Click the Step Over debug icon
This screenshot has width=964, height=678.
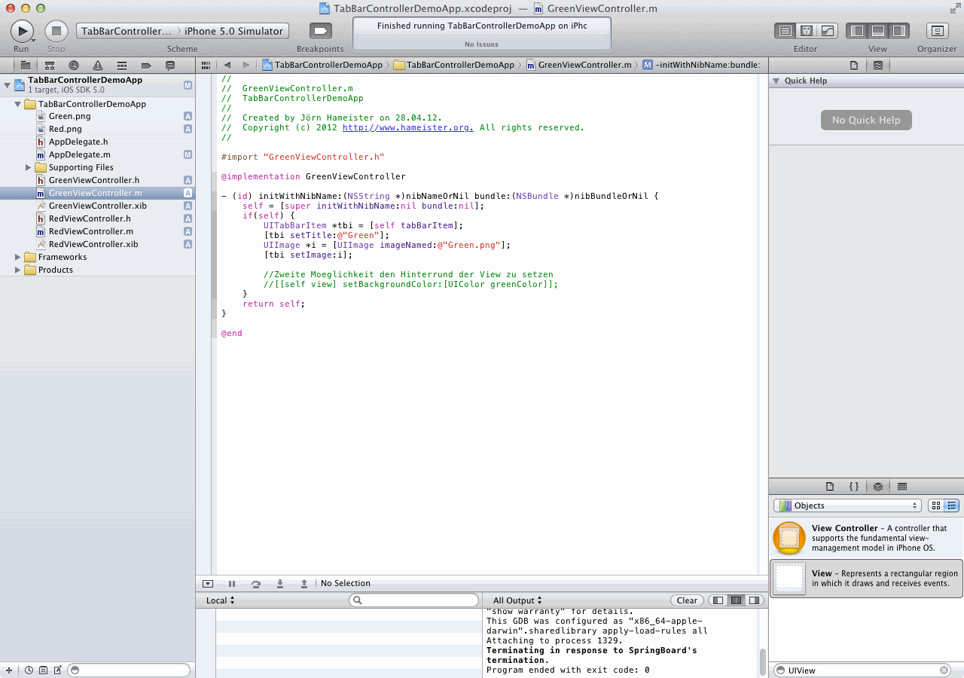point(256,584)
